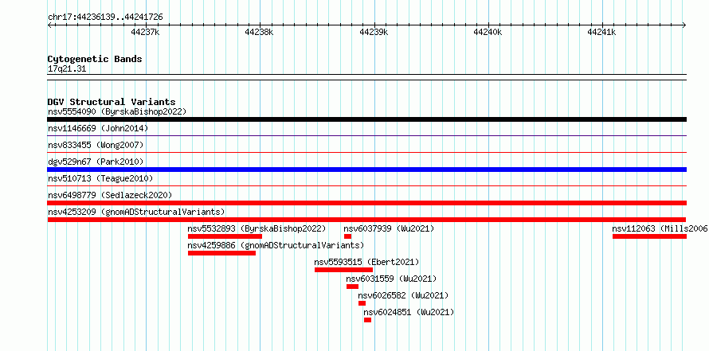Select the small red nsv6026582 bar
709x351 pixels.
coord(362,303)
